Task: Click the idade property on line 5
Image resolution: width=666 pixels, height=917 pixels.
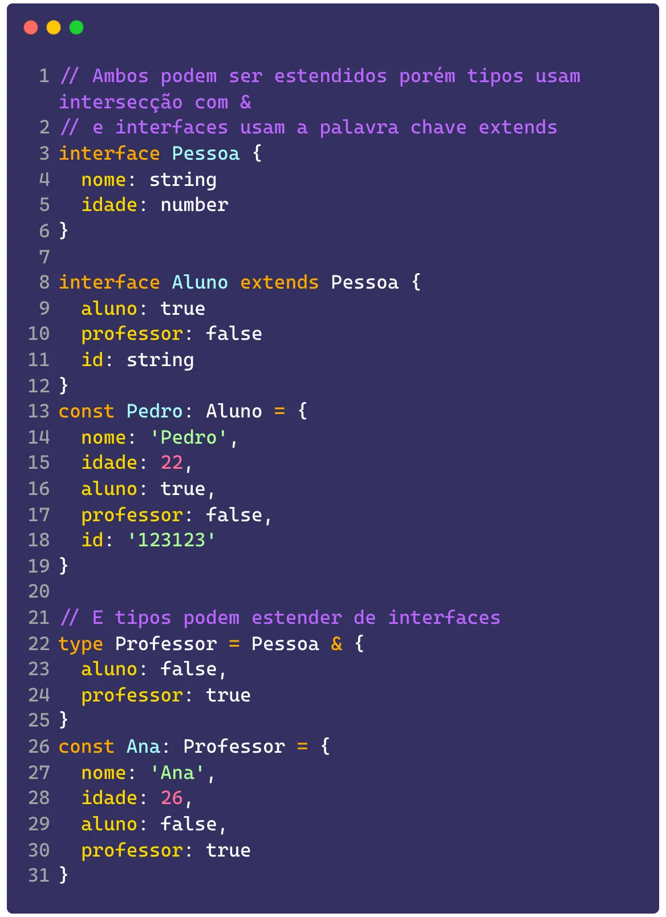Action: (109, 205)
